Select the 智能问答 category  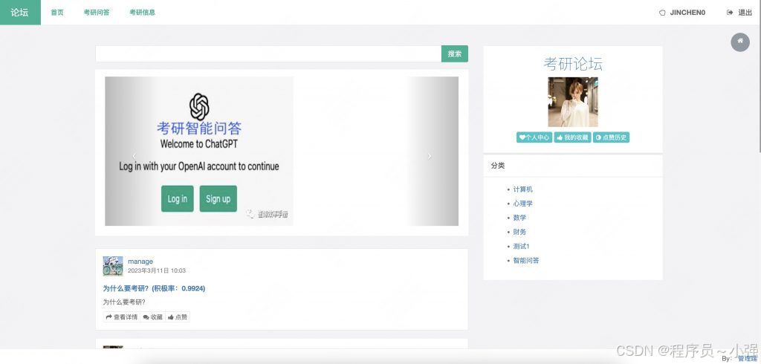[x=526, y=260]
